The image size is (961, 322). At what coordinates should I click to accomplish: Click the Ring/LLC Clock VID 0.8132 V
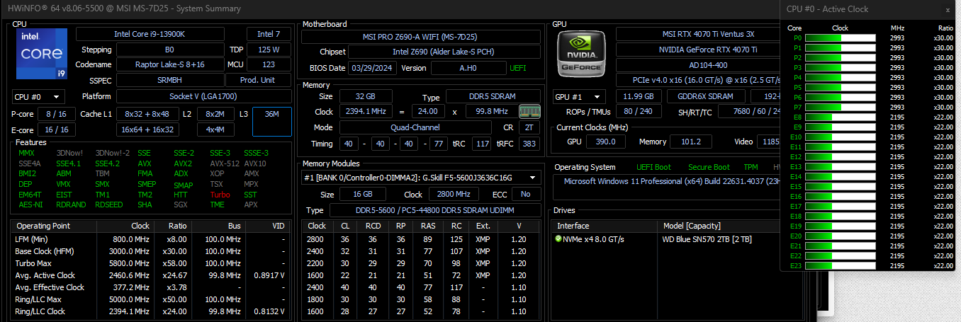point(269,311)
